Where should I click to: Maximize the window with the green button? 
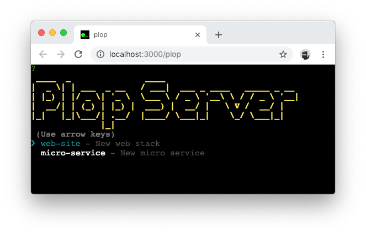tap(63, 33)
